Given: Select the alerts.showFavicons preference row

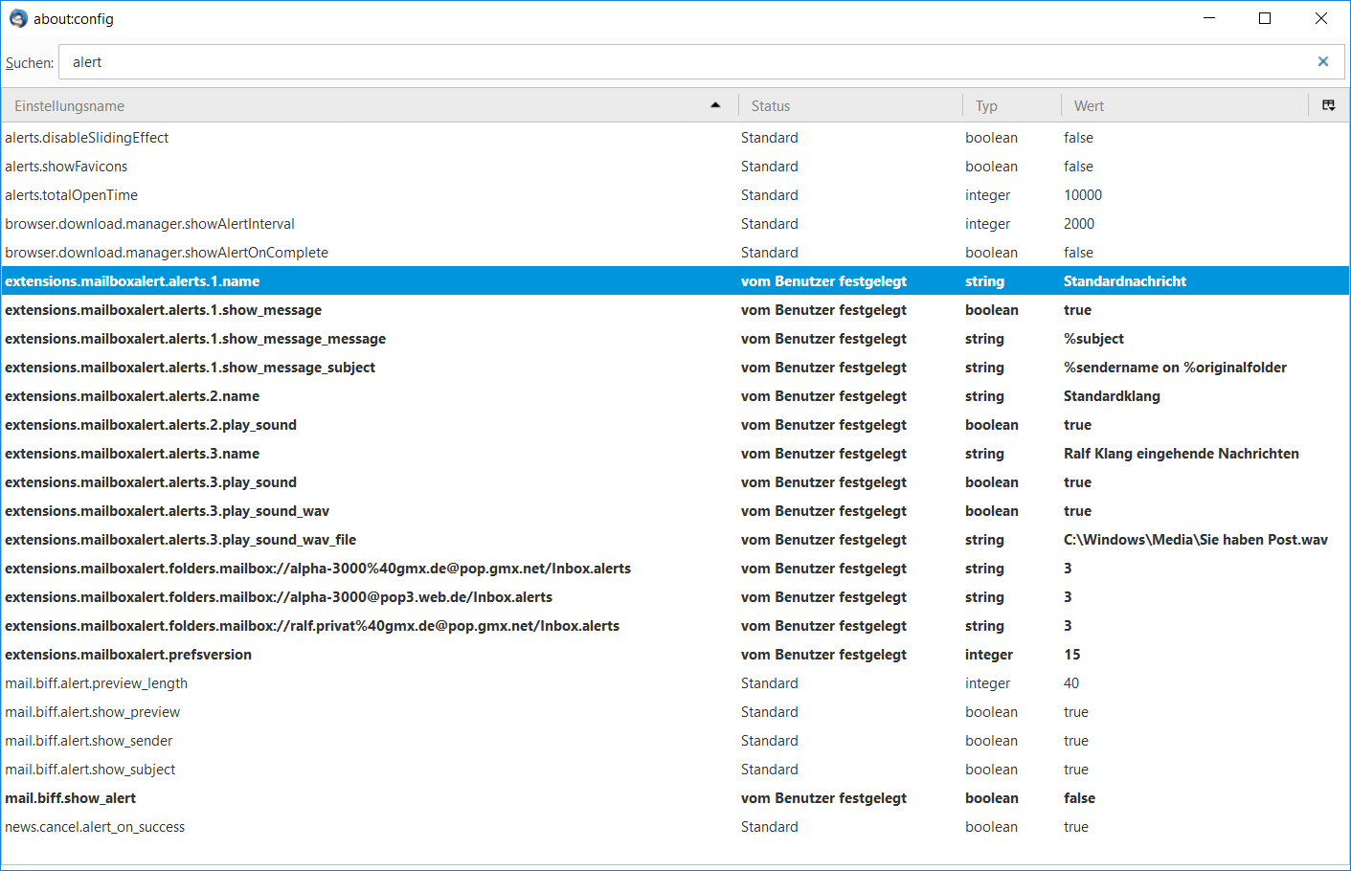Looking at the screenshot, I should pos(675,167).
